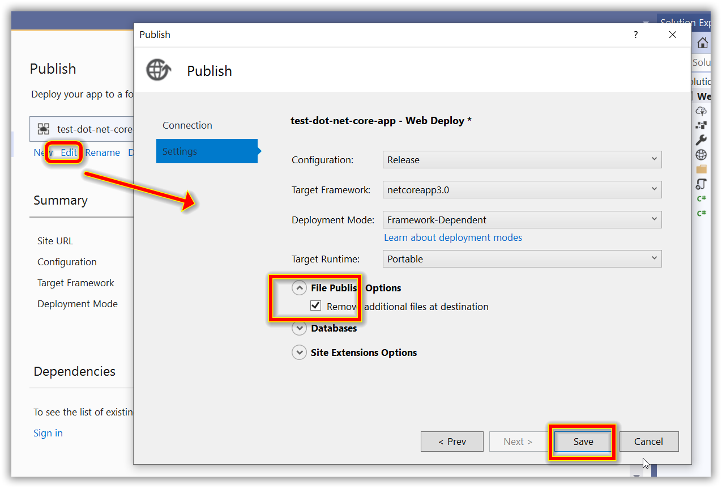722x488 pixels.
Task: Open the Deployment Mode dropdown showing Framework-Dependent
Action: [522, 220]
